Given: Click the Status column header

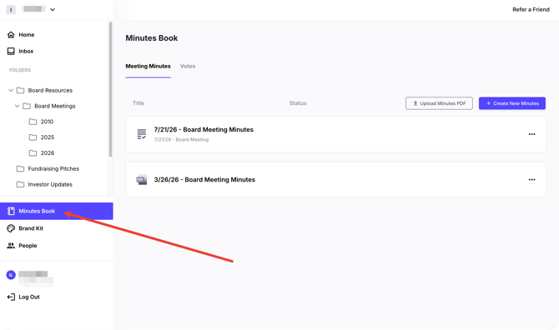Looking at the screenshot, I should click(x=298, y=103).
